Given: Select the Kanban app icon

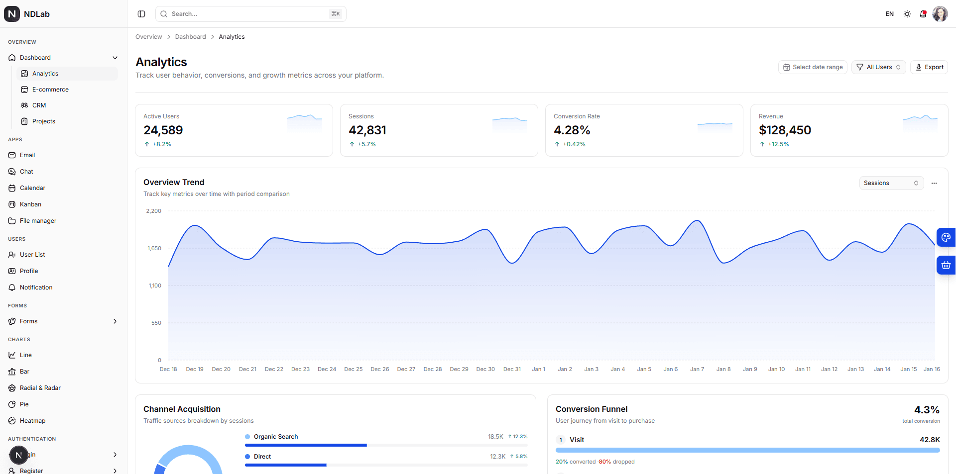Looking at the screenshot, I should [x=12, y=204].
